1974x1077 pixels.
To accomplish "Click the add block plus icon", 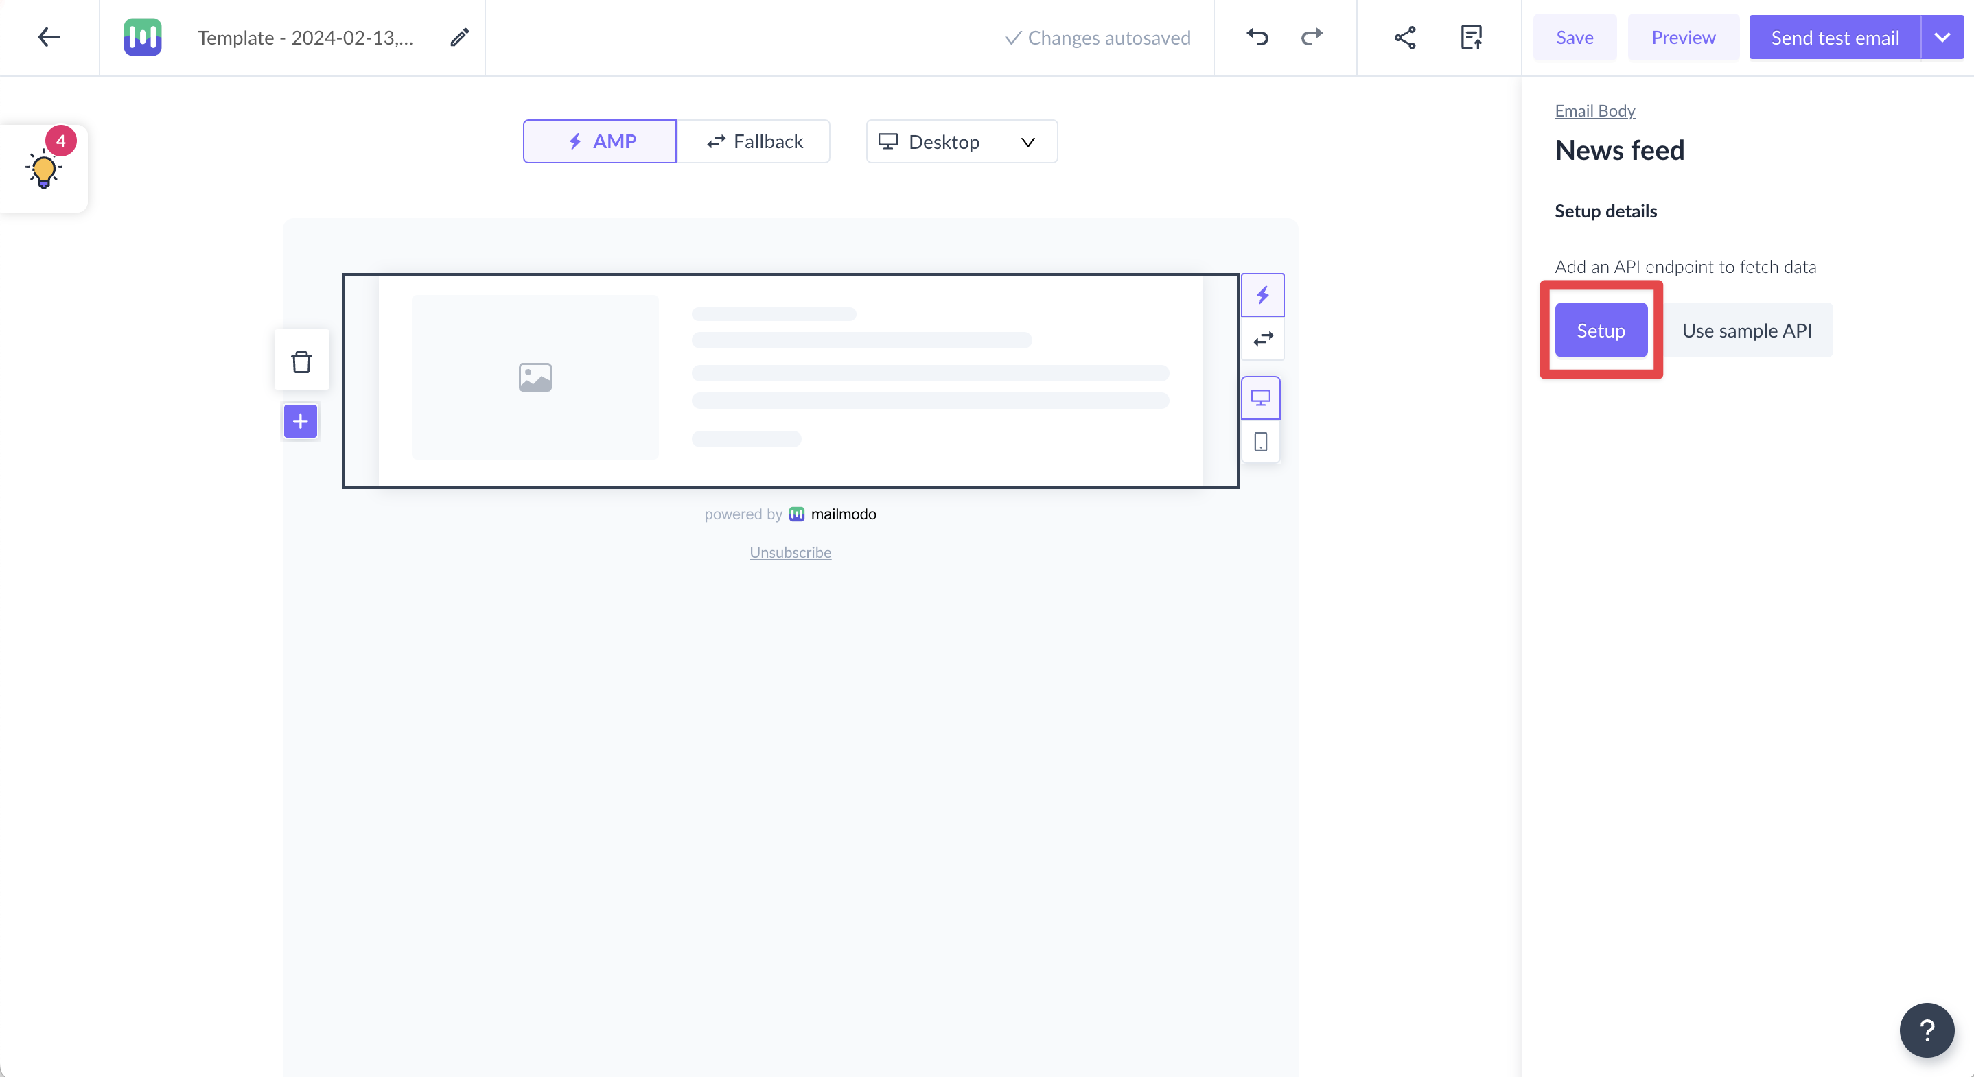I will (x=300, y=421).
